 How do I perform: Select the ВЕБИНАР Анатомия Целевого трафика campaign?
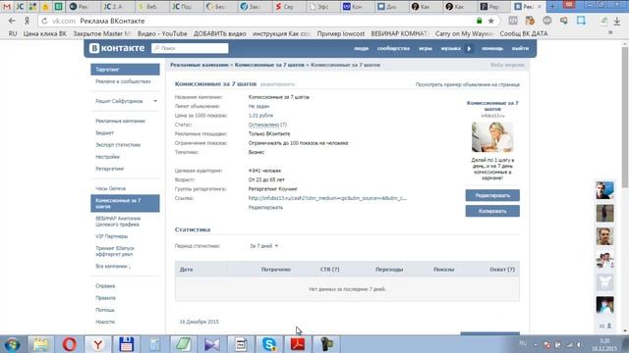tap(118, 222)
